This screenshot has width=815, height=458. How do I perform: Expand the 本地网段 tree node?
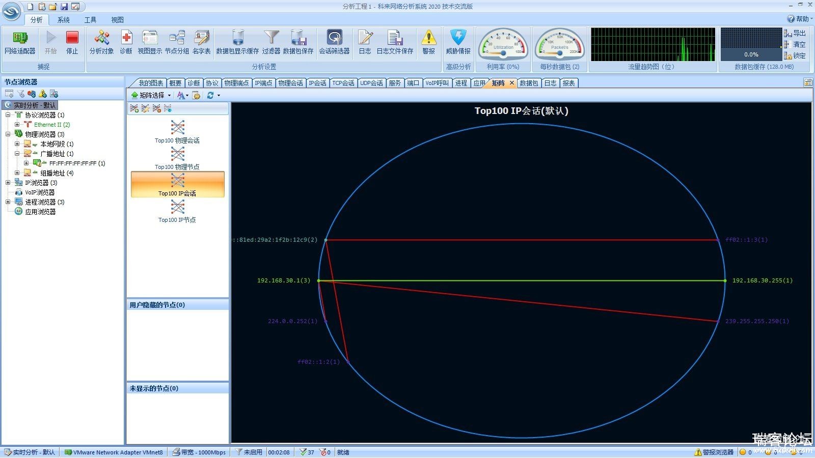pyautogui.click(x=17, y=144)
